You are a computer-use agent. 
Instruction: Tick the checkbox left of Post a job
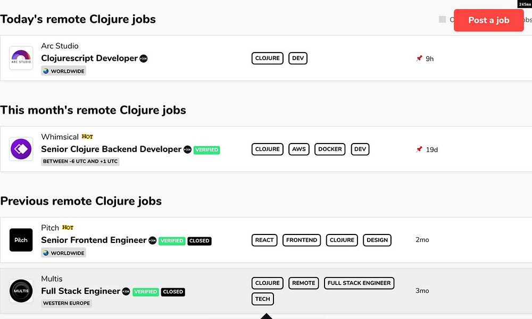[x=443, y=19]
